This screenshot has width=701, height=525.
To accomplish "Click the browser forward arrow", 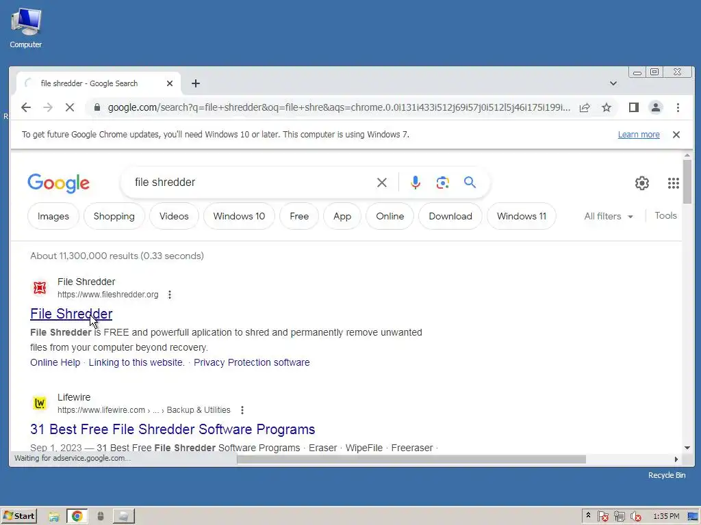I will (48, 107).
